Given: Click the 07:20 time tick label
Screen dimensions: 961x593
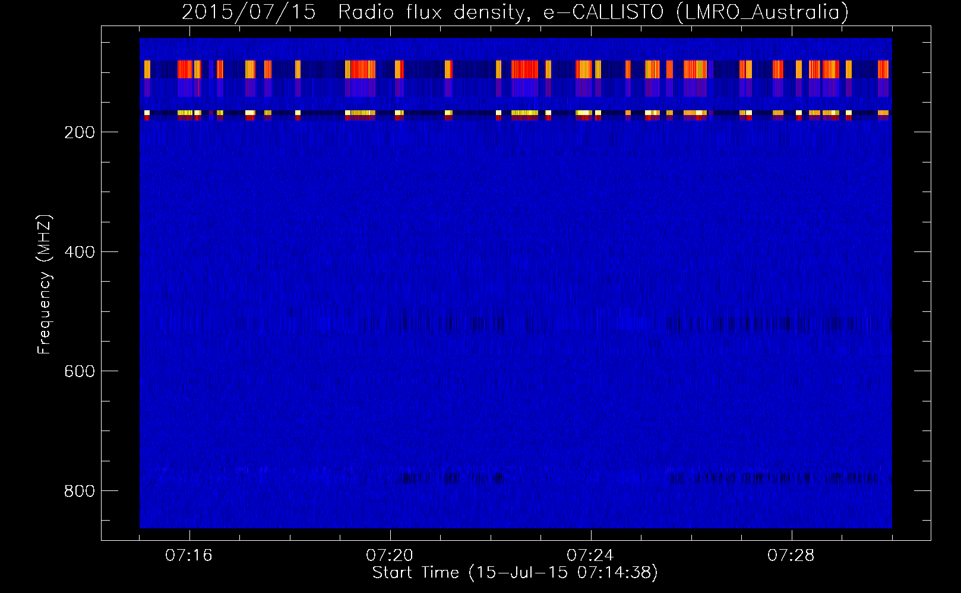Looking at the screenshot, I should 390,556.
